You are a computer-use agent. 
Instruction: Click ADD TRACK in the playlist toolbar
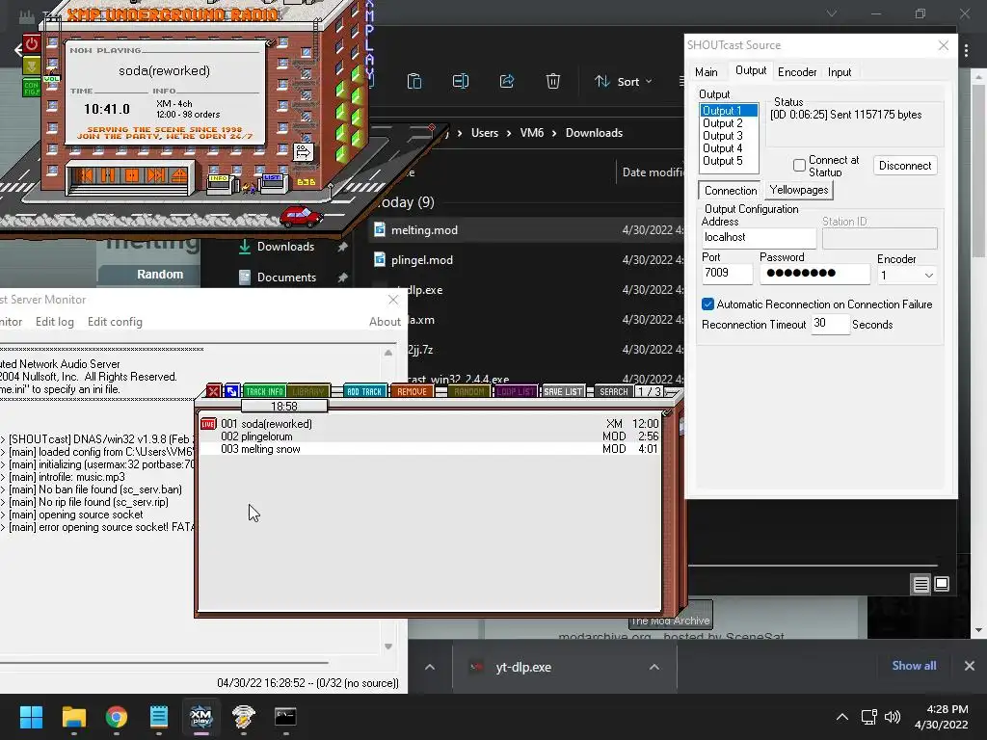pos(363,391)
